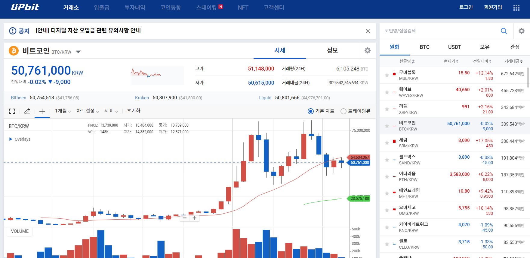This screenshot has height=258, width=530.
Task: Toggle fullscreen chart mode
Action: pos(12,111)
